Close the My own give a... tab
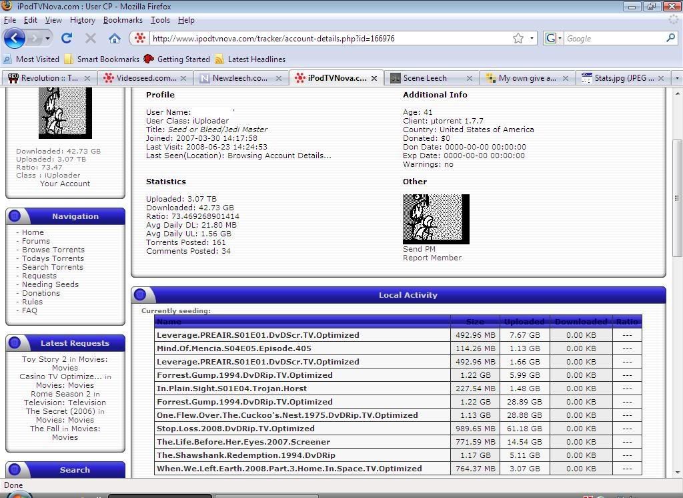Image resolution: width=683 pixels, height=498 pixels. 566,78
